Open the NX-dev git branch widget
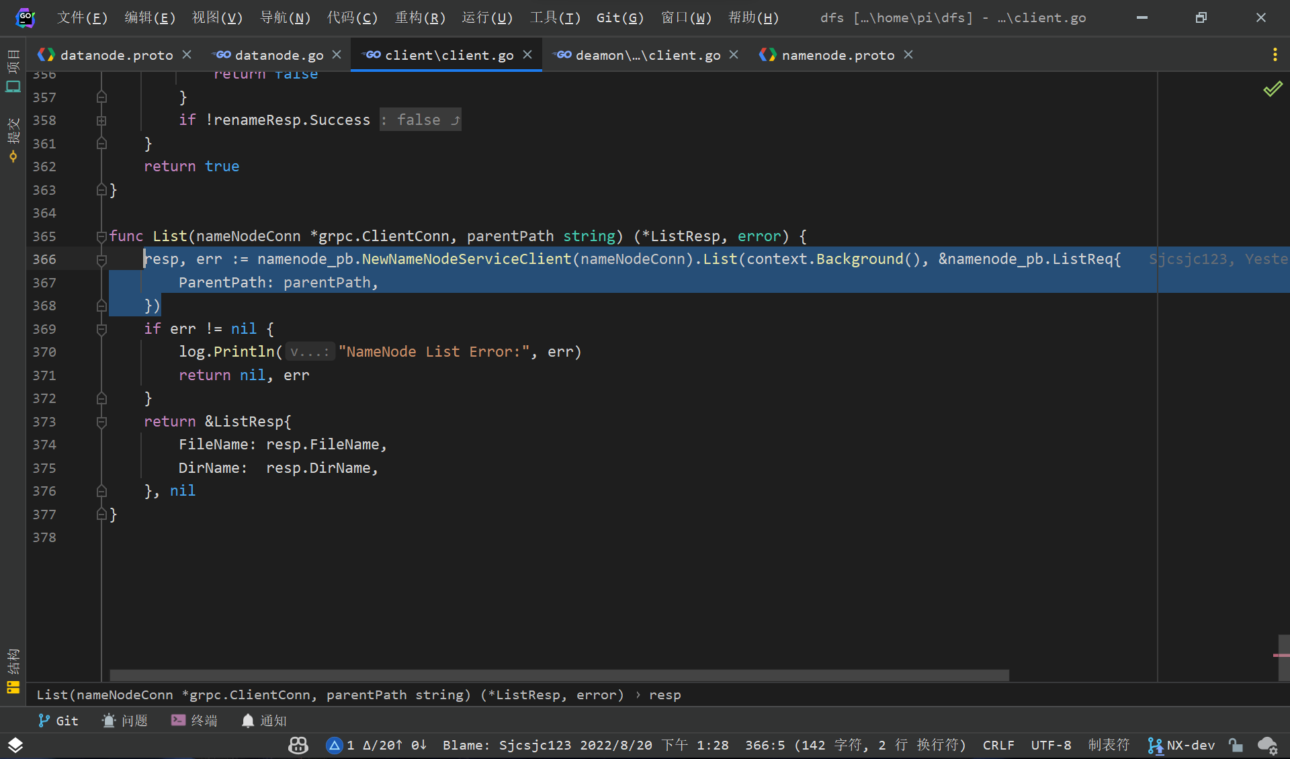Screen dimensions: 1290x759 pyautogui.click(x=1181, y=745)
